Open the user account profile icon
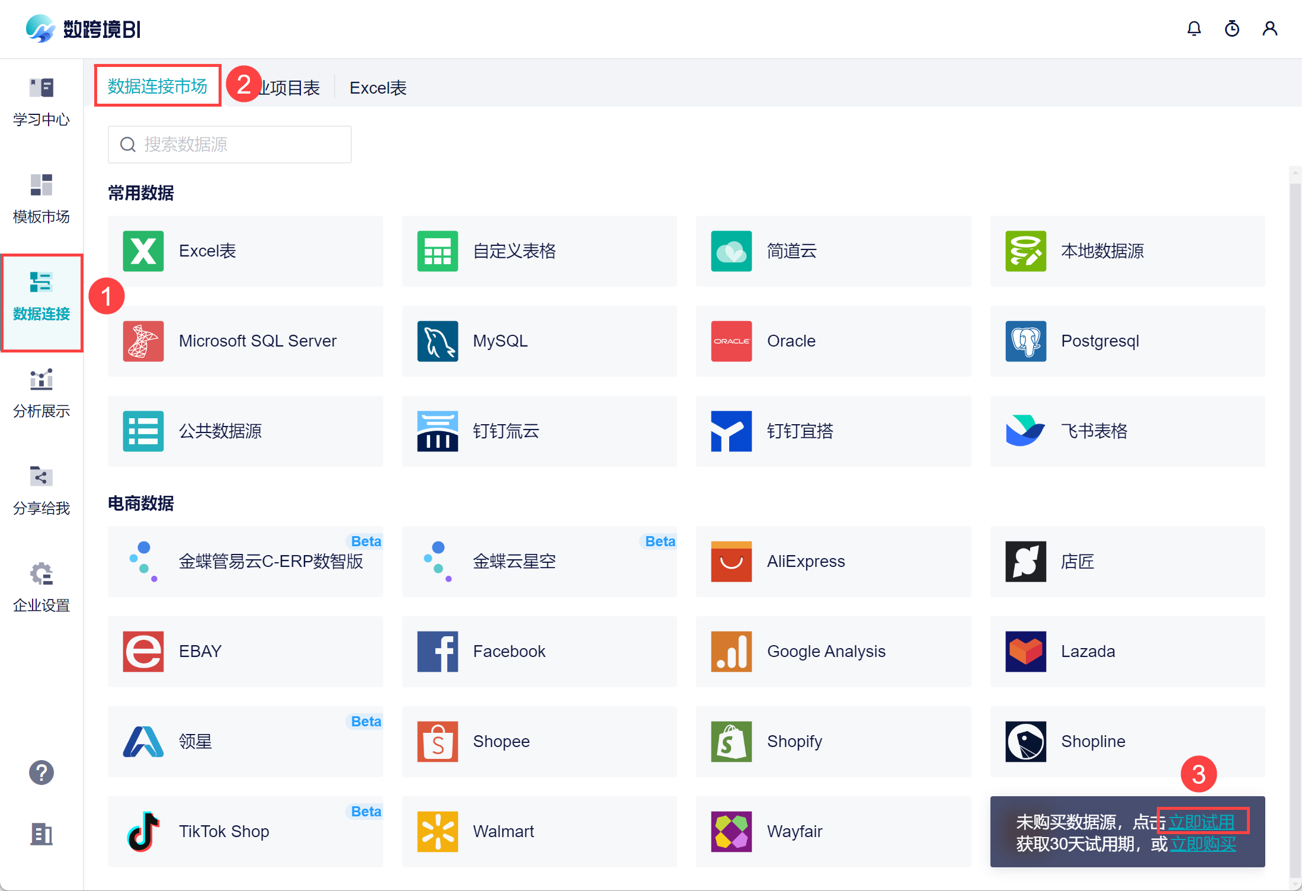Image resolution: width=1302 pixels, height=891 pixels. 1269,28
